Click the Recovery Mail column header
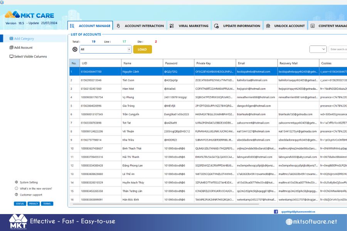This screenshot has width=347, height=231. point(298,63)
